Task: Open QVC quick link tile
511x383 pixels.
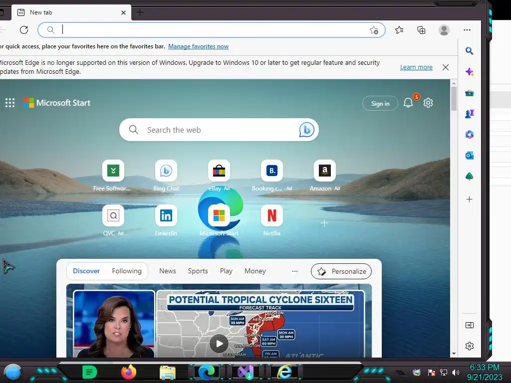Action: (113, 215)
